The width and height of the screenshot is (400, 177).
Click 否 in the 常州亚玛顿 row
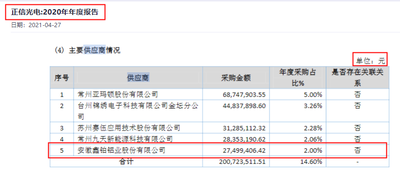[x=358, y=95]
